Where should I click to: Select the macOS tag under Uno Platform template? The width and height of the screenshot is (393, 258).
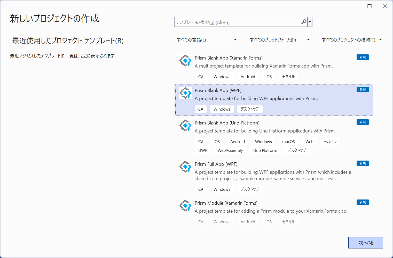click(288, 141)
